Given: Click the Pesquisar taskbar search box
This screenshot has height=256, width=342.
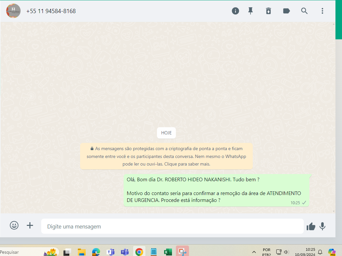Looking at the screenshot, I should 29,252.
